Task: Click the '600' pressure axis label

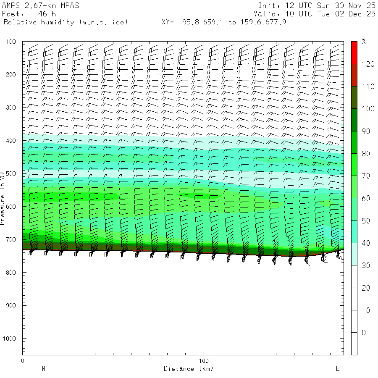Action: pos(11,207)
